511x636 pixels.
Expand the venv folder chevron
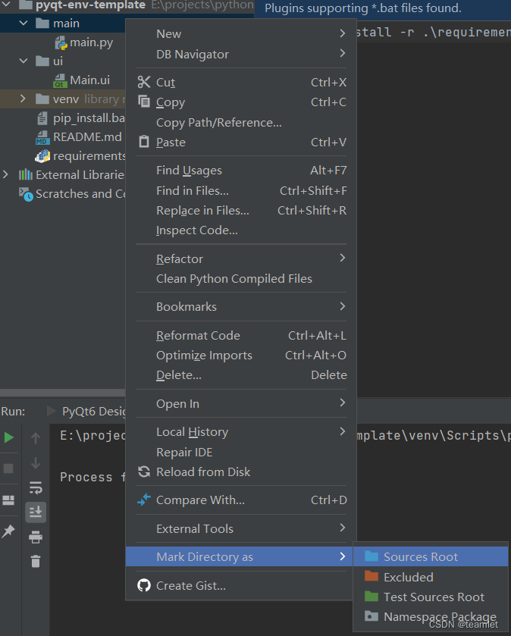[x=23, y=99]
